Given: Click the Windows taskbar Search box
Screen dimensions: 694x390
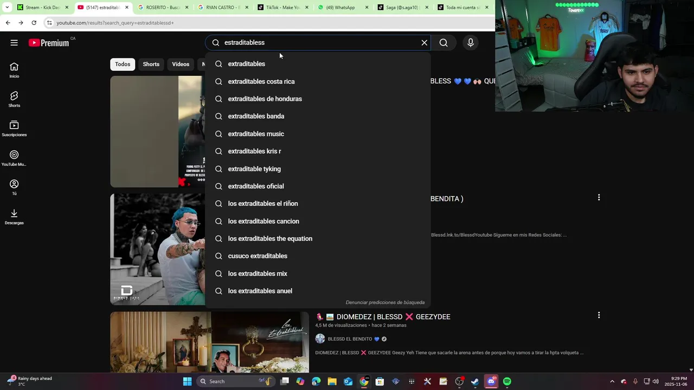Looking at the screenshot, I should click(x=235, y=381).
